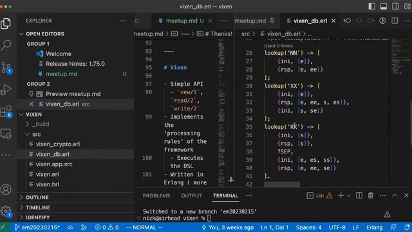412x232 pixels.
Task: Switch to the meetup.md editor tab
Action: 181,21
